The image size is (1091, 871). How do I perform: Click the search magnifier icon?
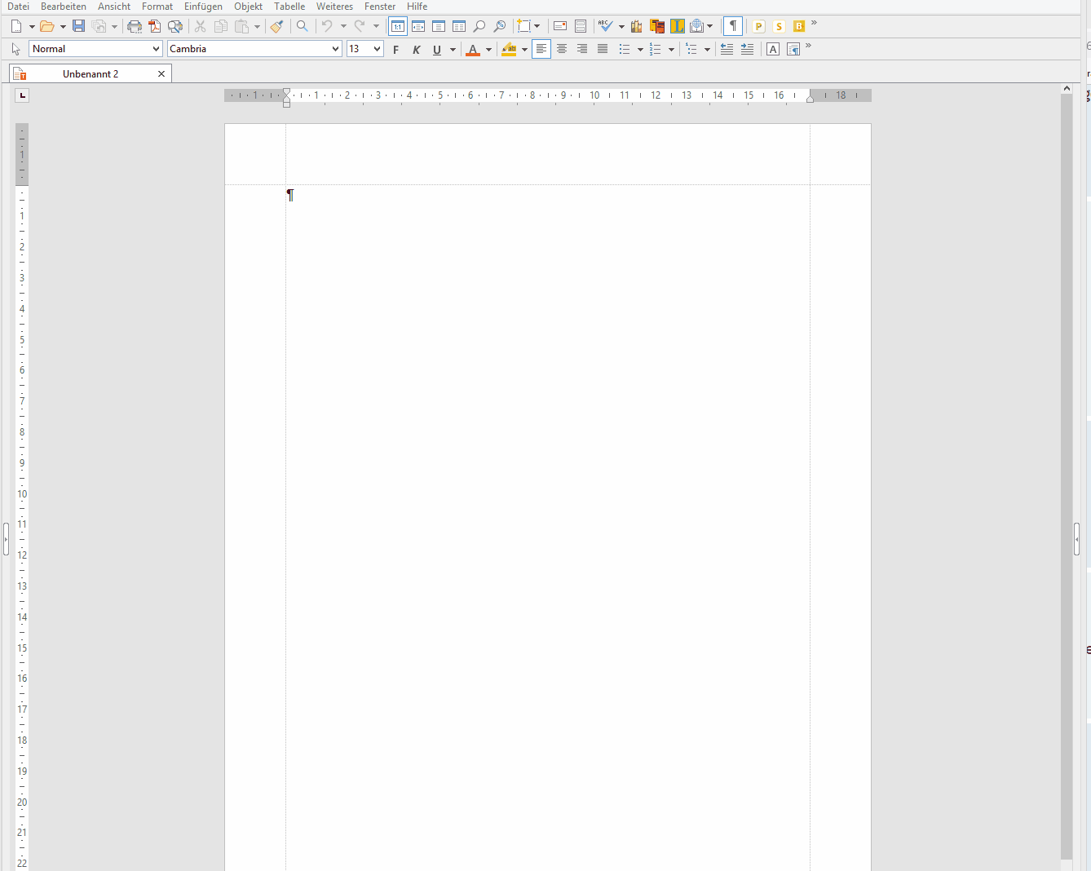pyautogui.click(x=303, y=26)
